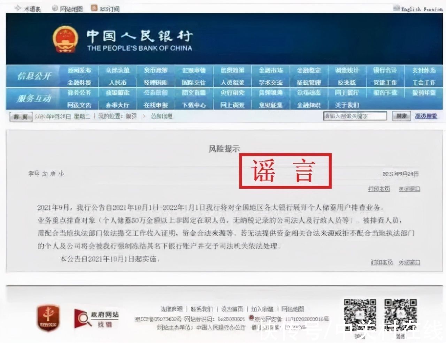
Task: Select 反洗钱 in navigation
Action: [347, 83]
